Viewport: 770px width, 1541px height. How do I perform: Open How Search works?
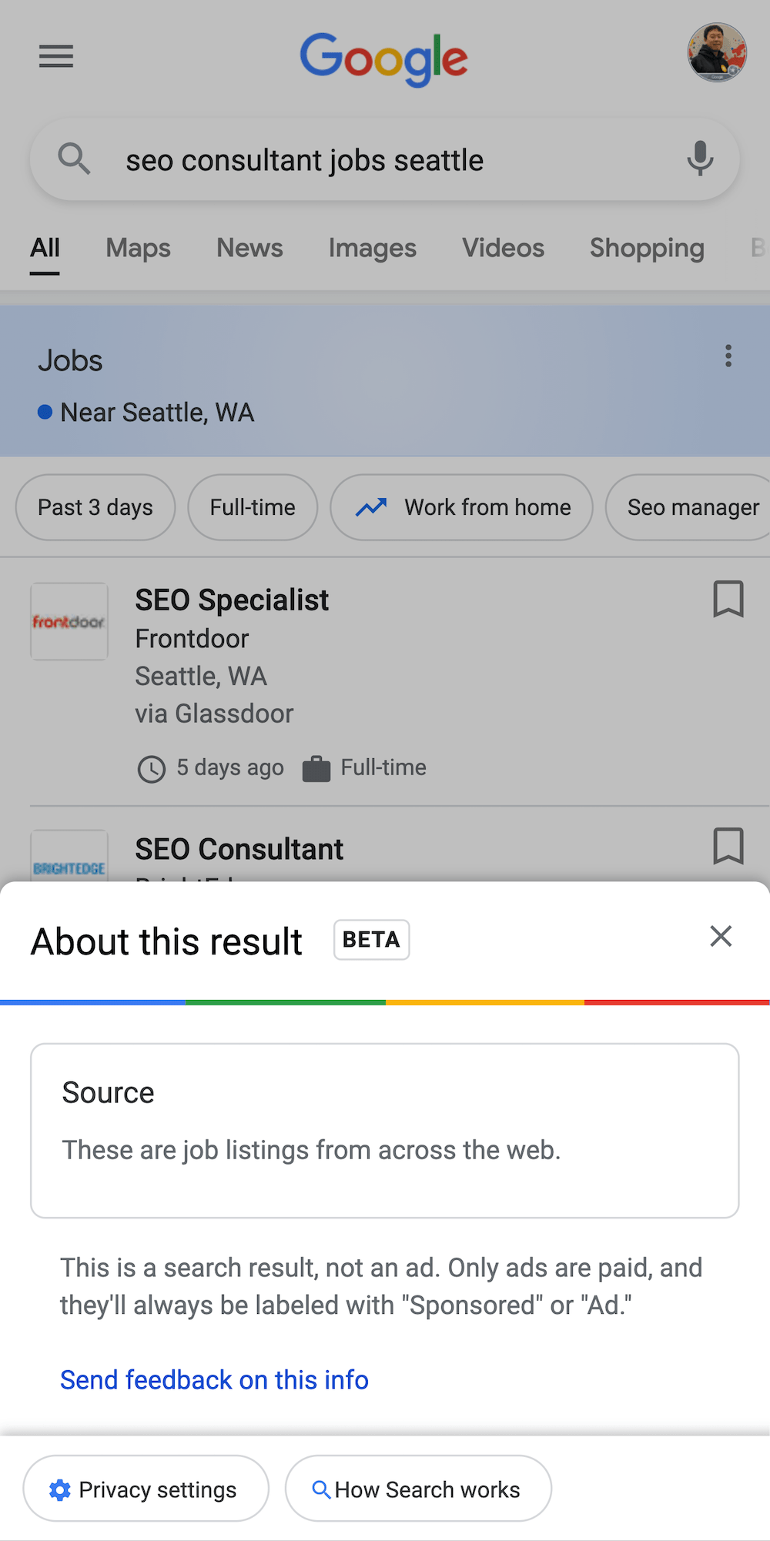(x=418, y=1489)
